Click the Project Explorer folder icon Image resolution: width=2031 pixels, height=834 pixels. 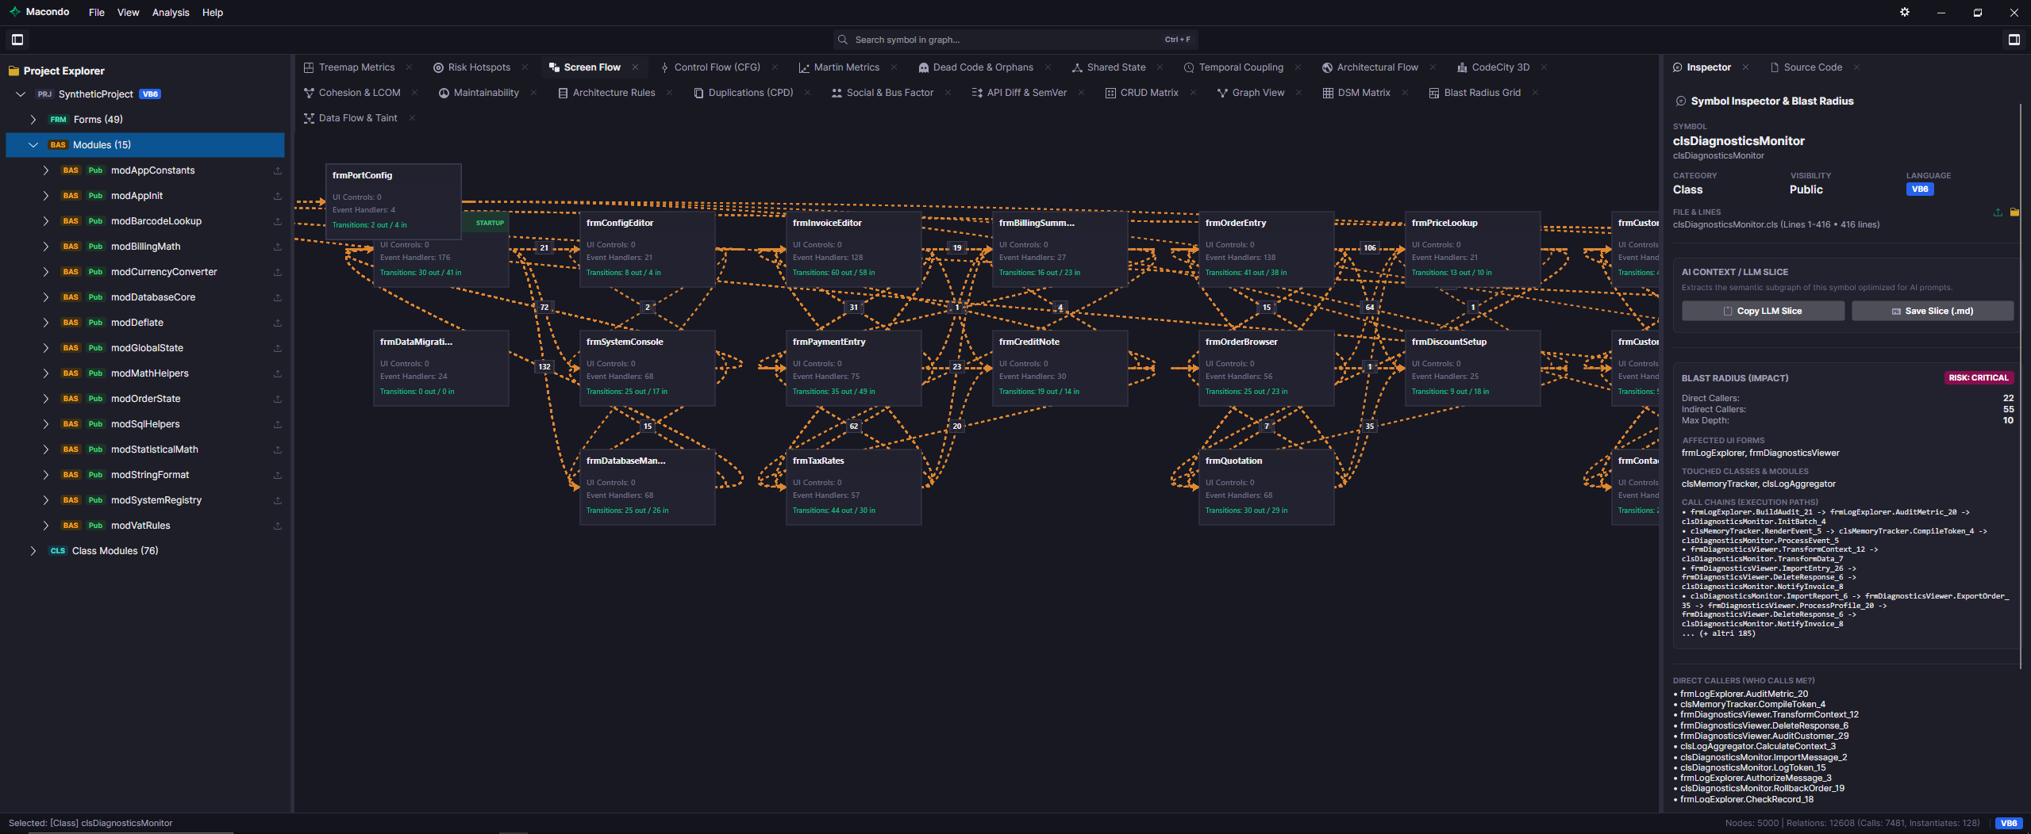pyautogui.click(x=13, y=71)
